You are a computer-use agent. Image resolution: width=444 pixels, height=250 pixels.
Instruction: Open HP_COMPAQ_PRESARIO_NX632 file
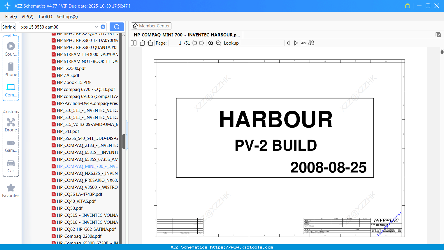coord(85,180)
